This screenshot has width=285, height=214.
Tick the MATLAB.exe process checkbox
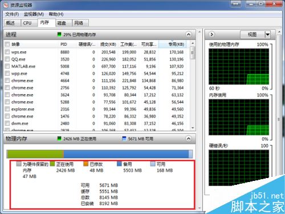[7, 66]
